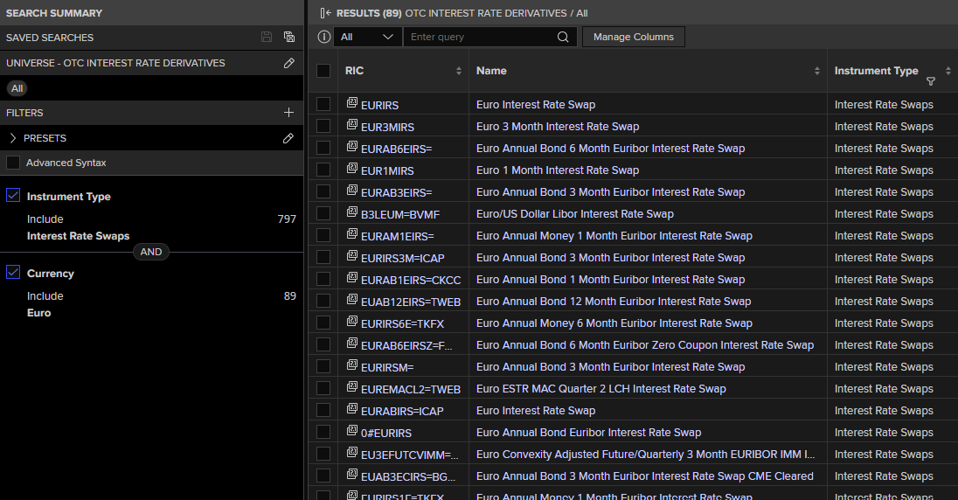The image size is (958, 500).
Task: Open instrument icon beside EURAB1EIRS=CKCC
Action: click(352, 277)
